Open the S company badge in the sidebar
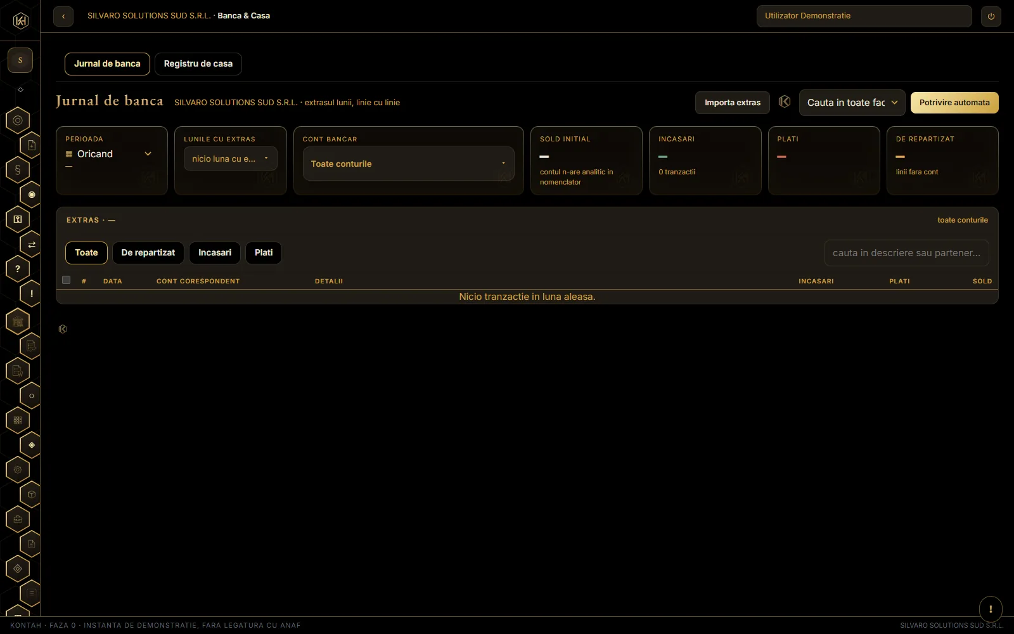 click(x=20, y=60)
